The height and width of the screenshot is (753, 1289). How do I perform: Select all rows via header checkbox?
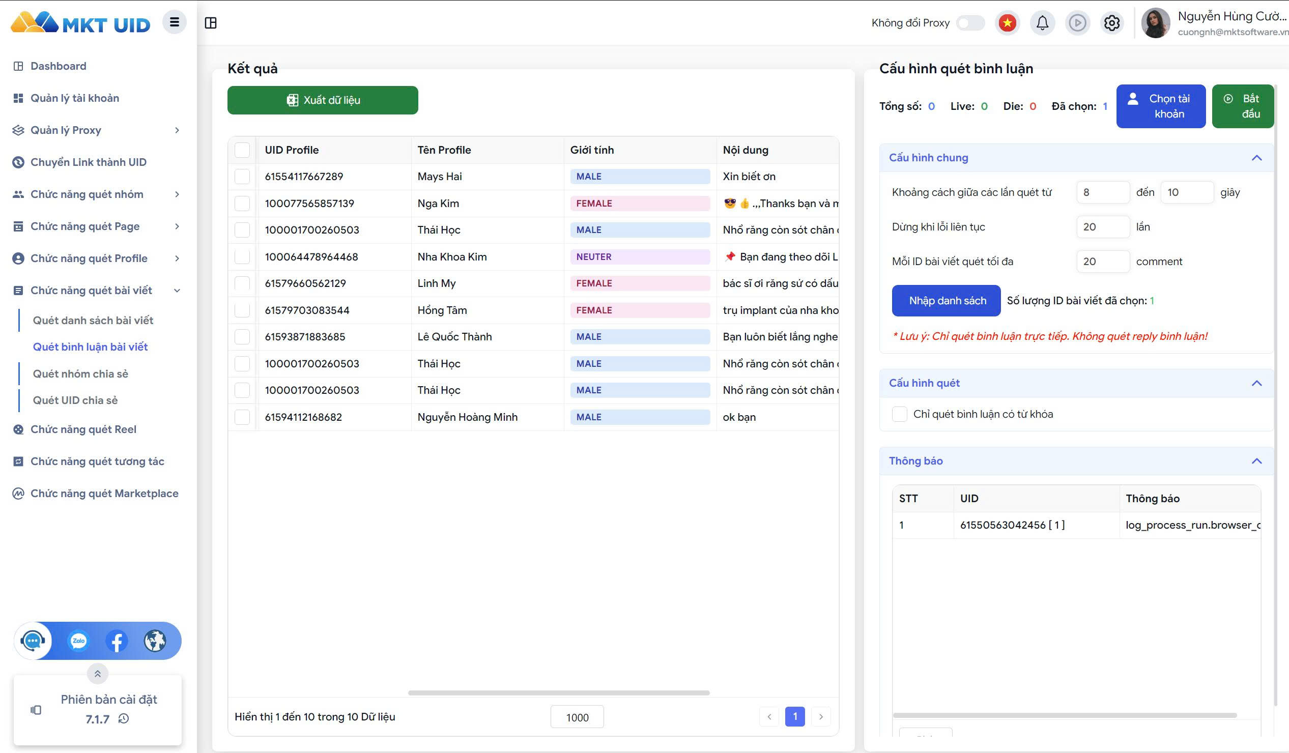coord(242,150)
